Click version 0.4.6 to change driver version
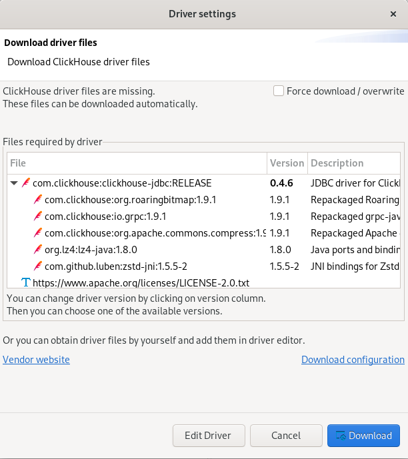This screenshot has width=408, height=459. tap(281, 183)
